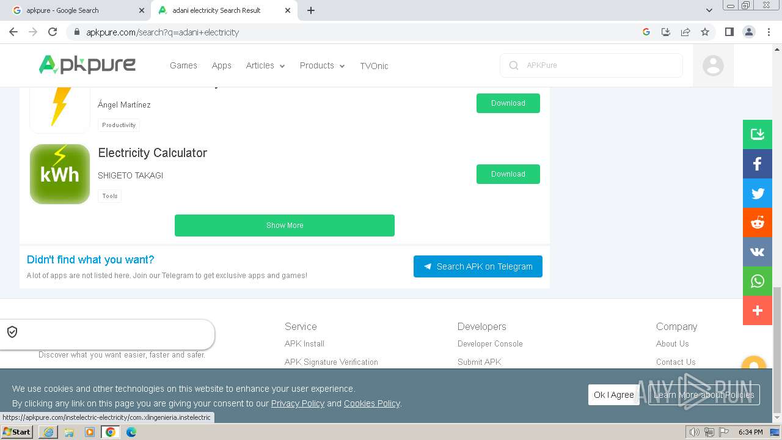Open the About Us link
The height and width of the screenshot is (440, 782).
pos(672,344)
